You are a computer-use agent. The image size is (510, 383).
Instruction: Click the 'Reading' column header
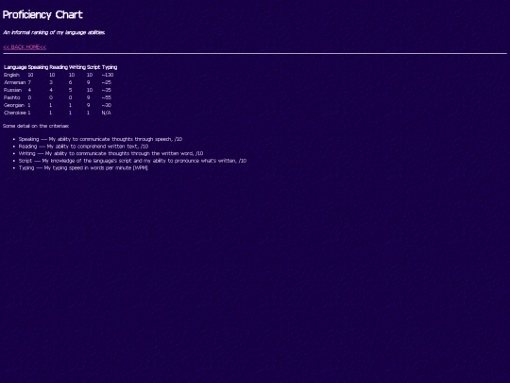tap(59, 67)
